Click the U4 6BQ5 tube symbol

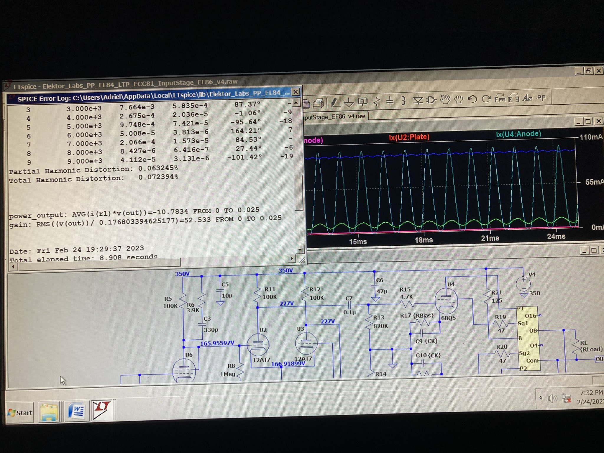pos(446,301)
